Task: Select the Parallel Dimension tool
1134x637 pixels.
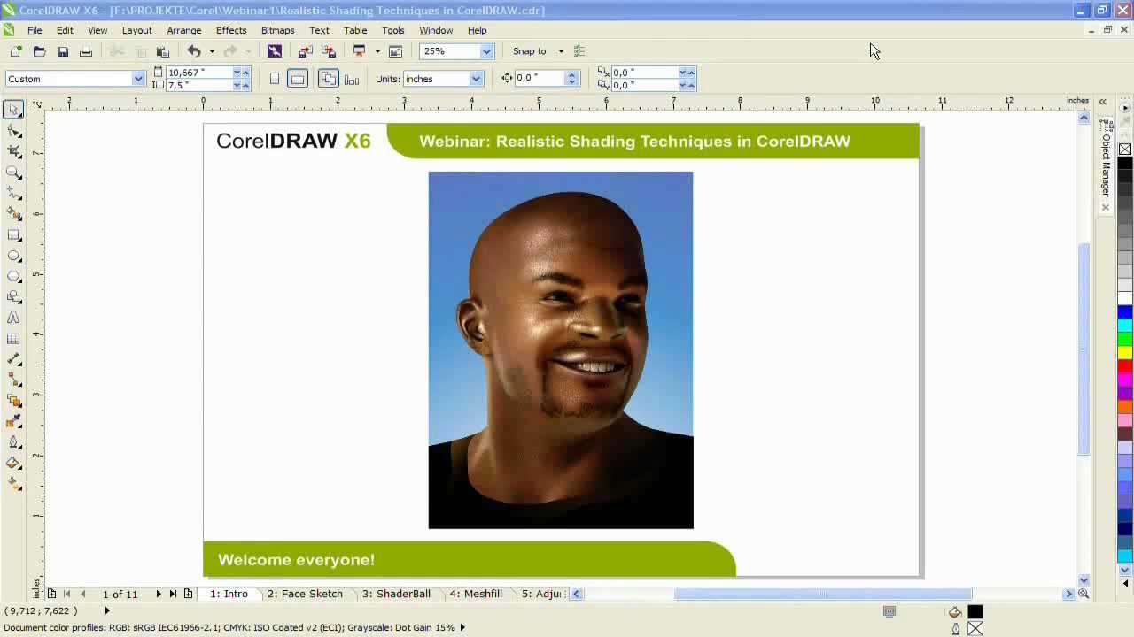Action: pyautogui.click(x=13, y=360)
